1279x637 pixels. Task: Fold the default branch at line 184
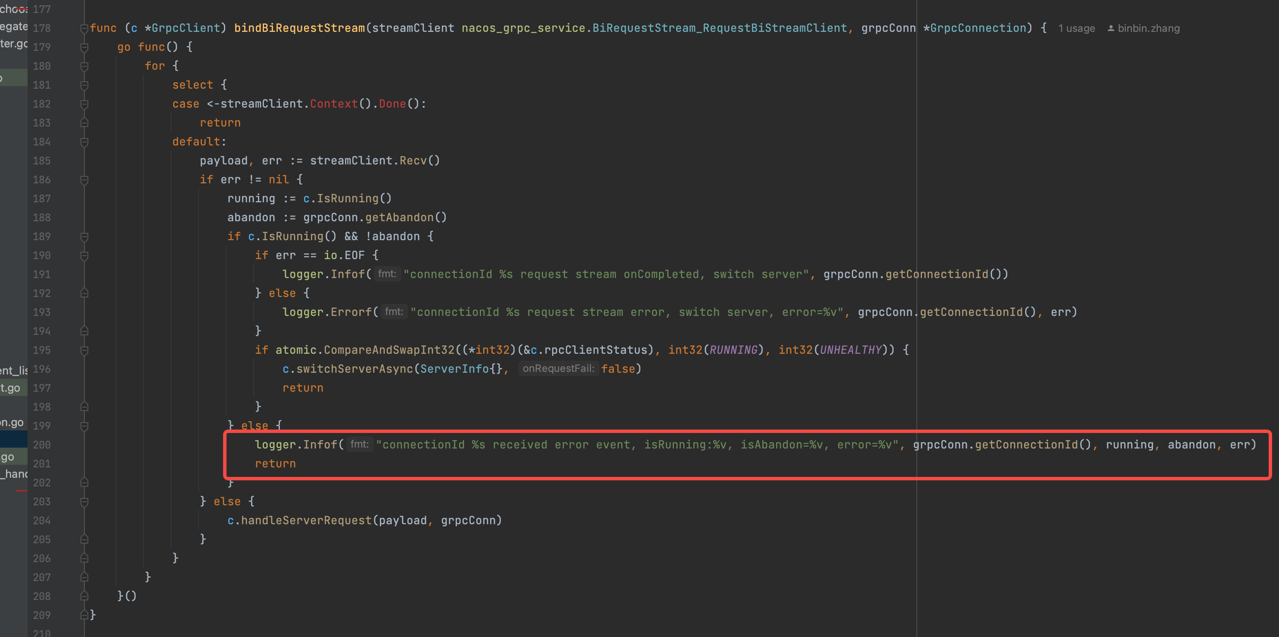84,142
